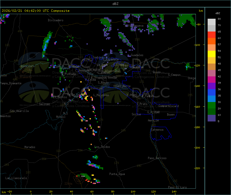231x195 pixels.
Task: Click the dBZ title at top center
Action: pyautogui.click(x=115, y=4)
